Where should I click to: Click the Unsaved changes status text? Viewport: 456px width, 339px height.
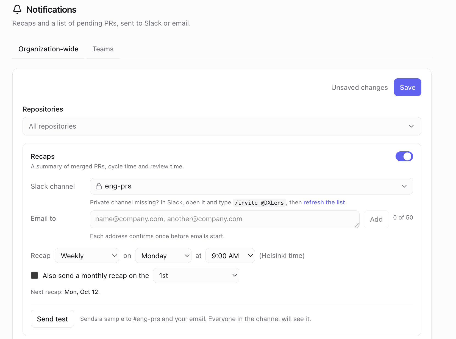[x=359, y=87]
